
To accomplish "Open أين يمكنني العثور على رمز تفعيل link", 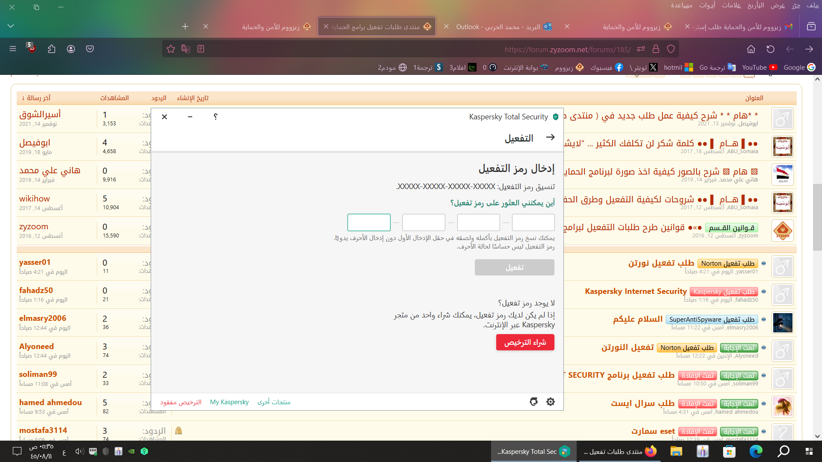I will pos(502,202).
